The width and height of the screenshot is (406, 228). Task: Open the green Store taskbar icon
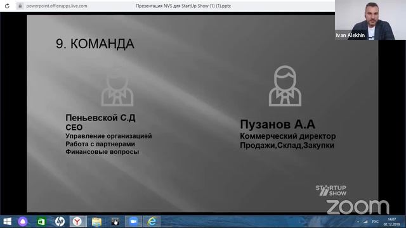tap(41, 222)
